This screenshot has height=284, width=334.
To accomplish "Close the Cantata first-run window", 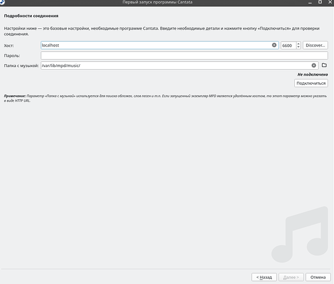I will (x=330, y=2).
